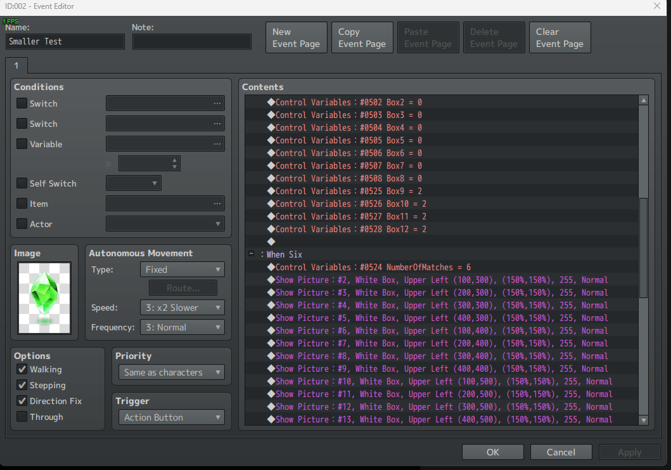Click the Cancel button
Image resolution: width=671 pixels, height=470 pixels.
(x=561, y=452)
